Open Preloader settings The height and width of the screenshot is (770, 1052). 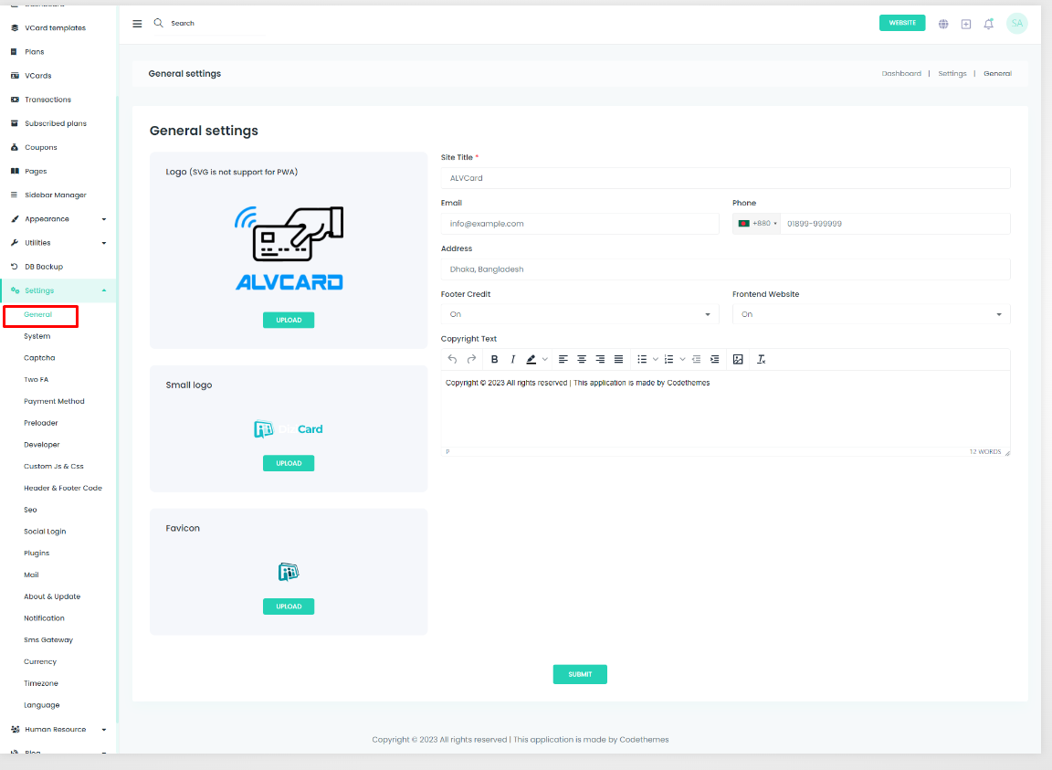(41, 423)
